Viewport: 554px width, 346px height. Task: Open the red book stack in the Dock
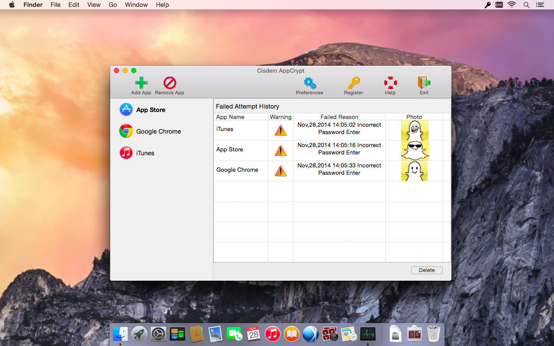(415, 333)
